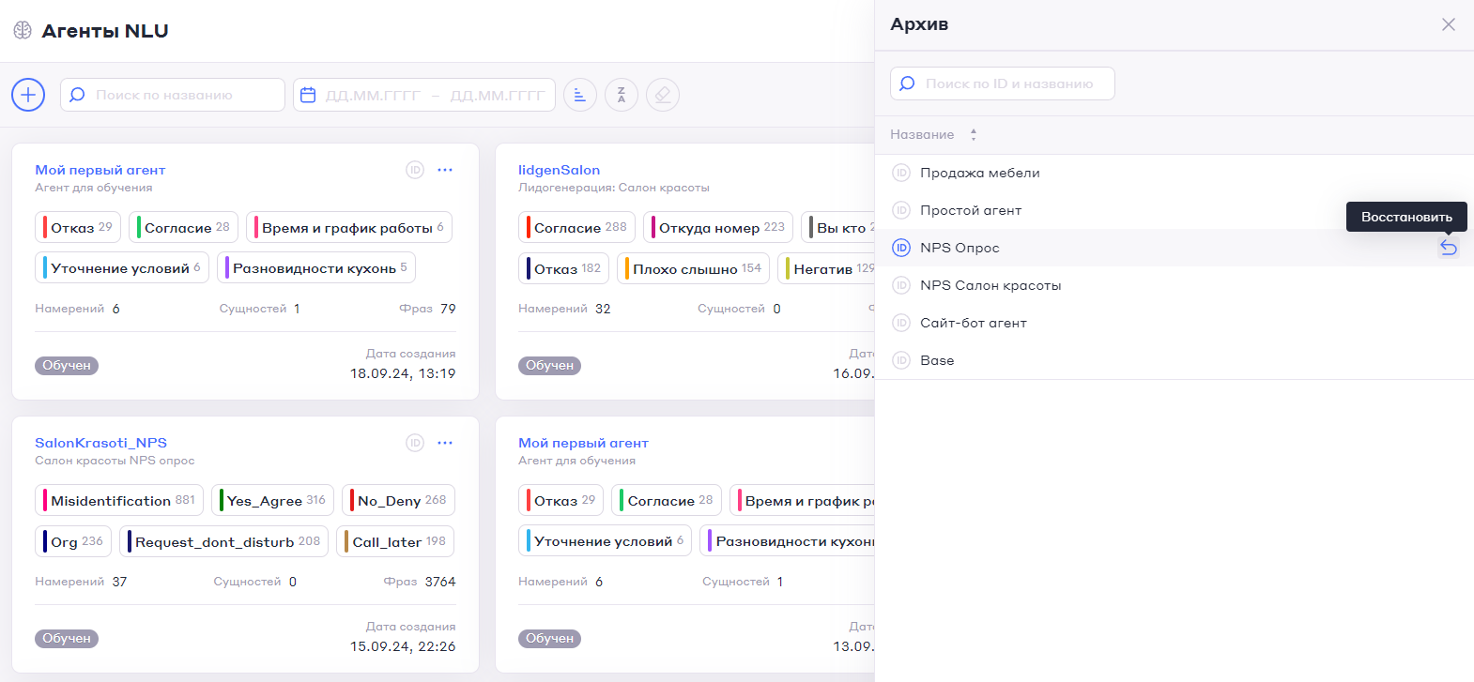Screen dimensions: 1474x682
Task: Click ID icon of Сайт-бот агент row
Action: pyautogui.click(x=901, y=323)
